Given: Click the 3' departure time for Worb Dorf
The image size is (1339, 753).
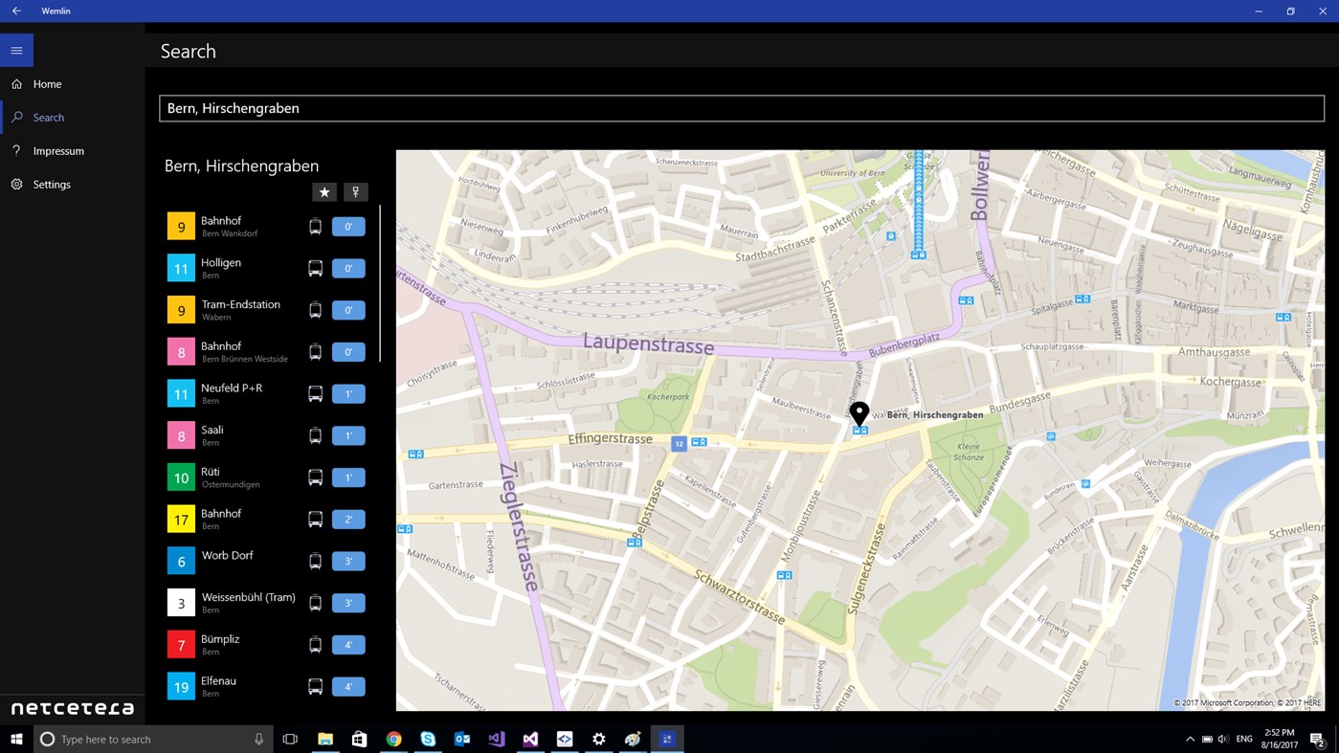Looking at the screenshot, I should click(x=348, y=561).
